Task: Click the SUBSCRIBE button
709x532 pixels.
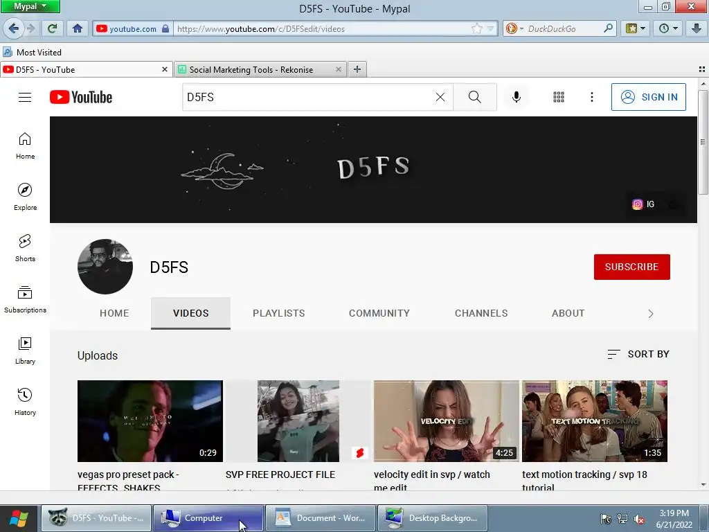Action: tap(631, 267)
